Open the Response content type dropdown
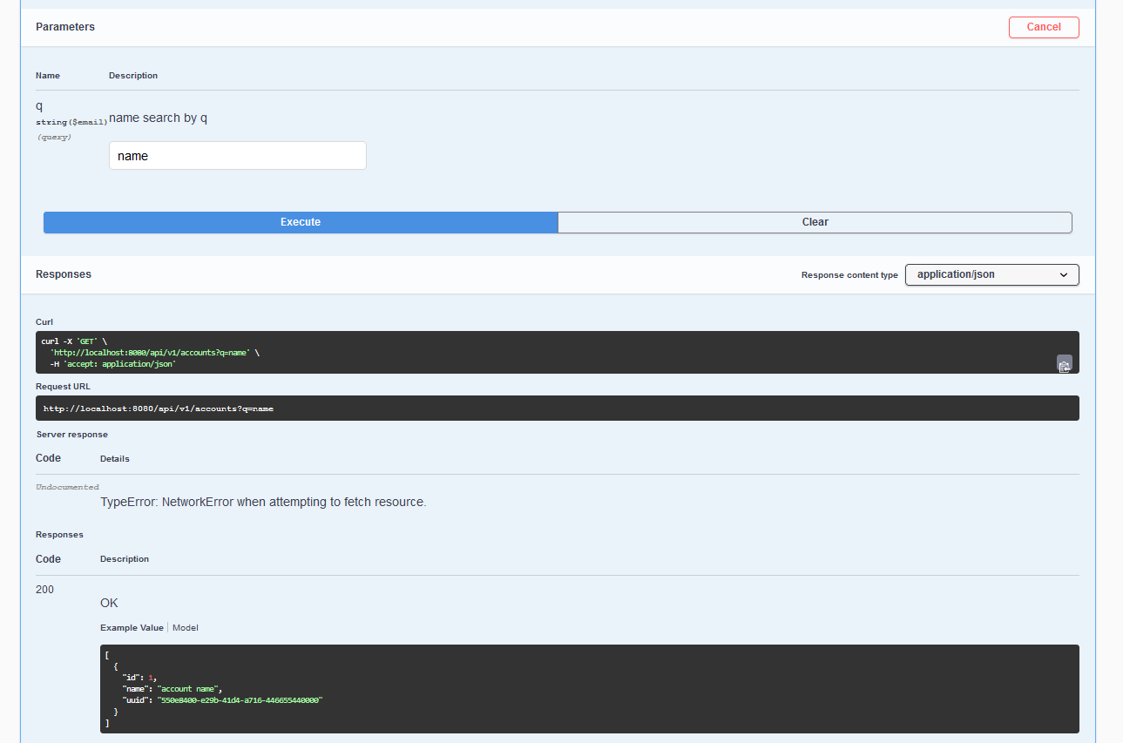The width and height of the screenshot is (1123, 743). (x=992, y=274)
